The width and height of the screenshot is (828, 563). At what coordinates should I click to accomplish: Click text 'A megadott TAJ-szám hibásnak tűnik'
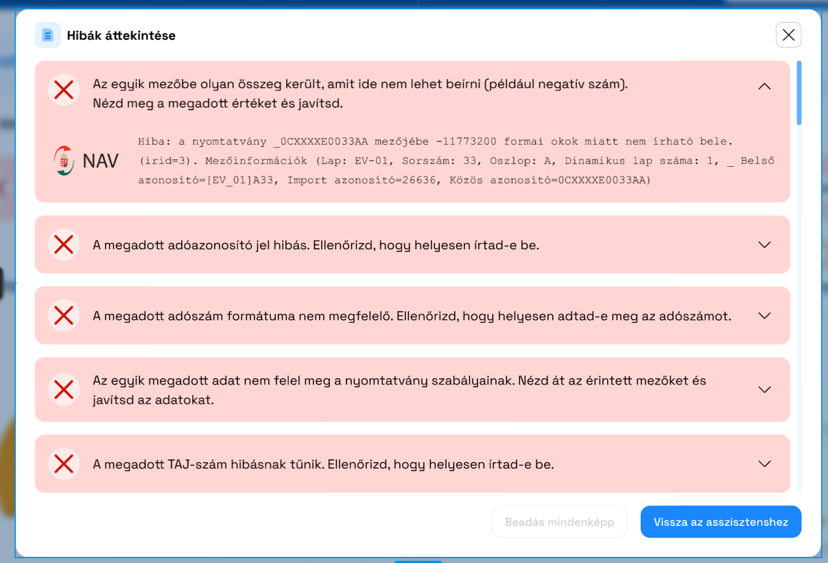[x=208, y=464]
